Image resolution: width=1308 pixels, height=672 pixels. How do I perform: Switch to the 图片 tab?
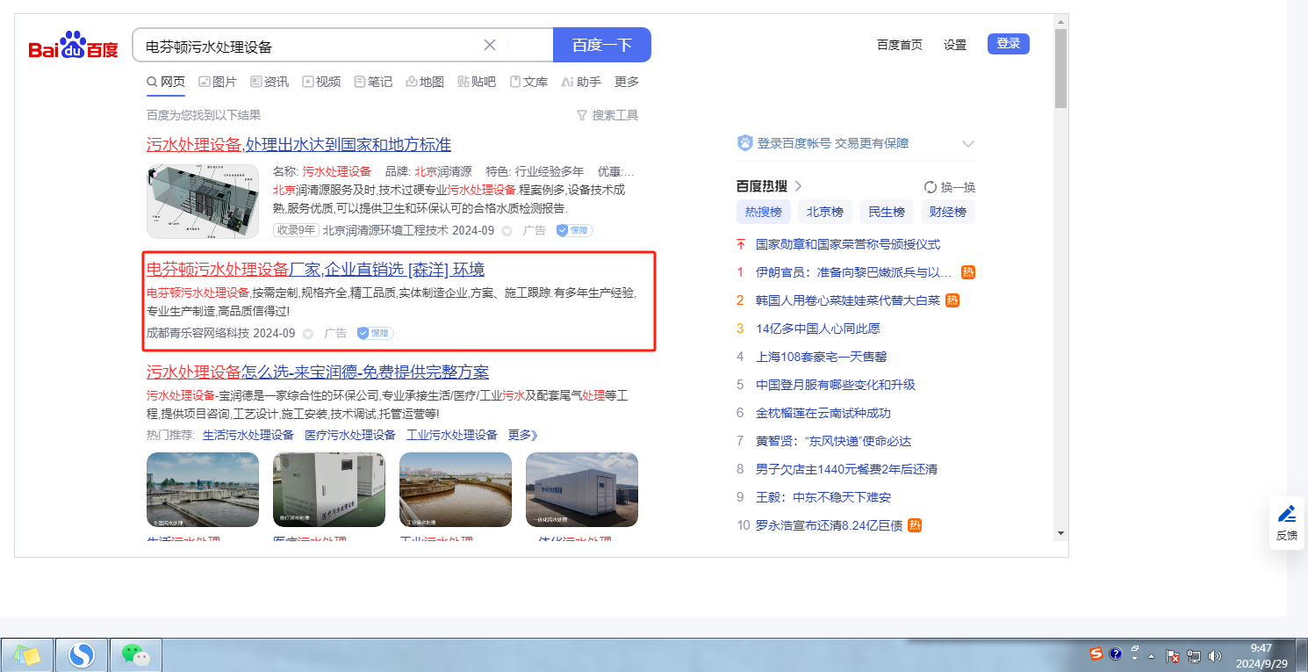click(x=218, y=82)
